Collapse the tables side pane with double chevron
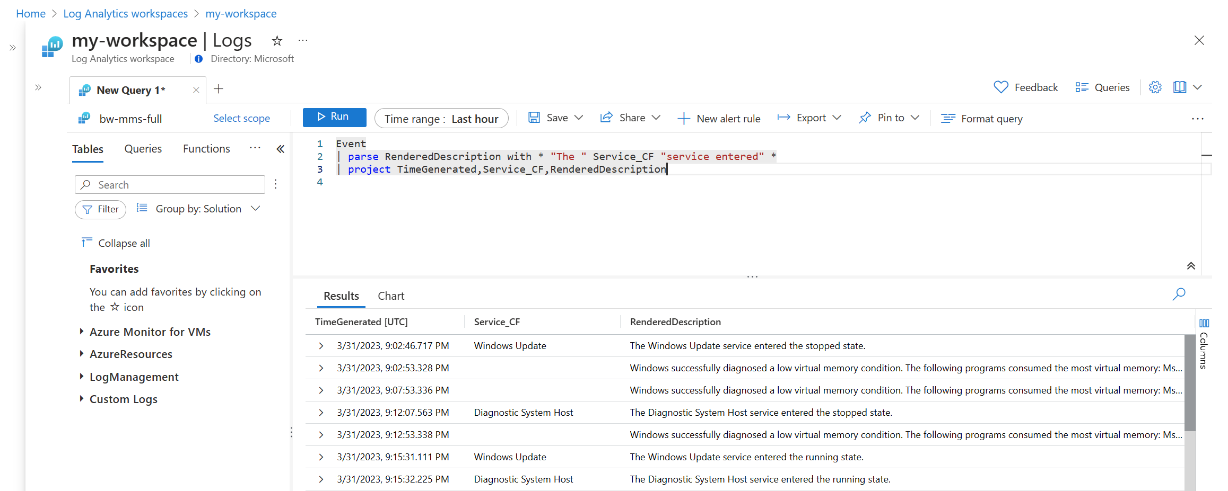This screenshot has width=1228, height=491. pos(280,149)
